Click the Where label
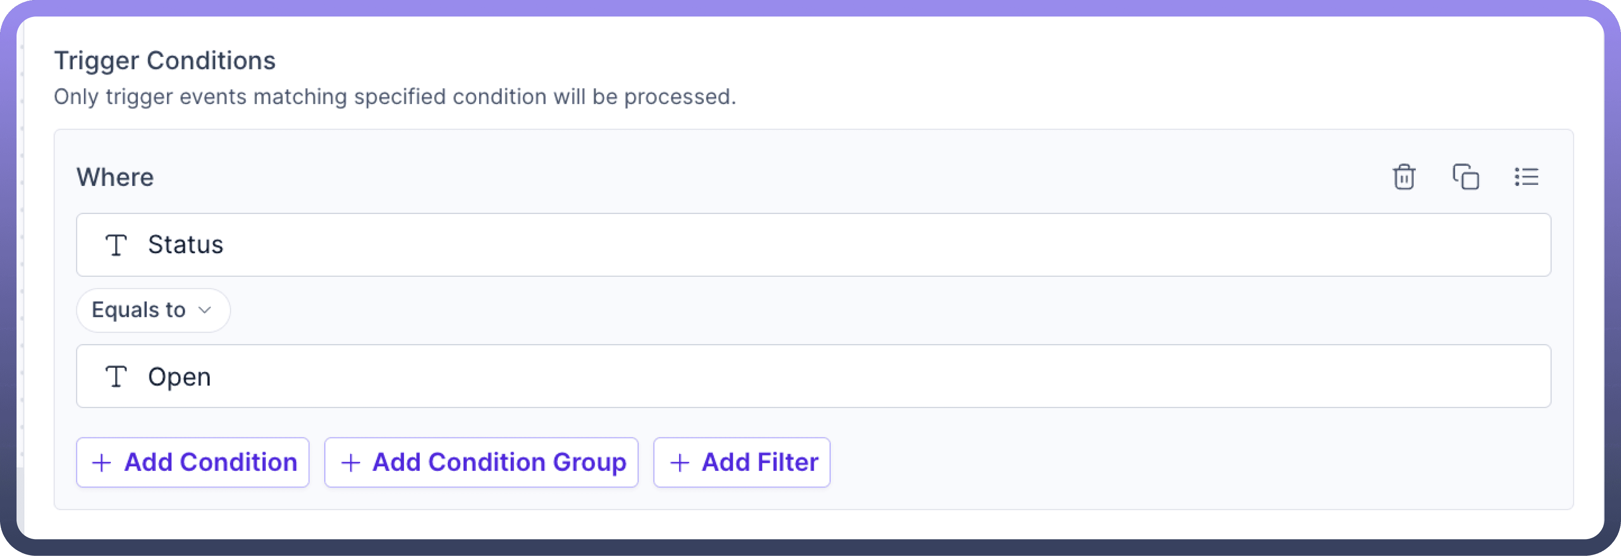 pyautogui.click(x=115, y=177)
